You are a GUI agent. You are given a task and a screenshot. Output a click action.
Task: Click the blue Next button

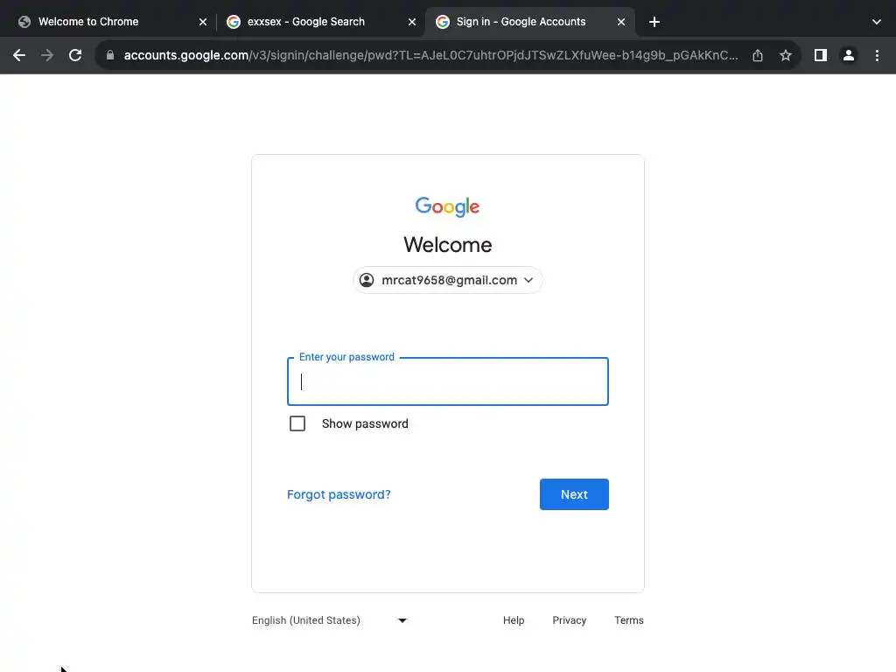click(x=574, y=494)
